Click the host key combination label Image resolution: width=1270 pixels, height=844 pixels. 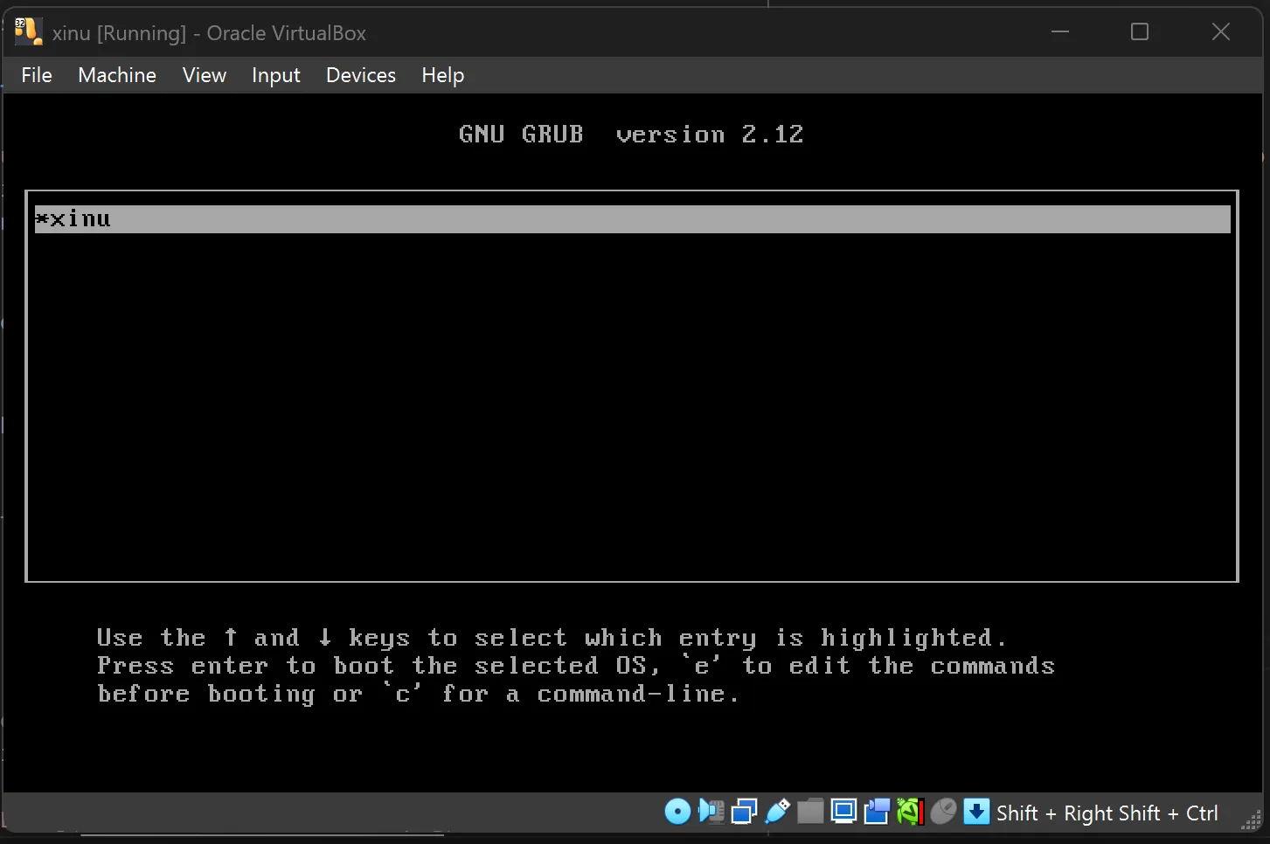(1107, 813)
